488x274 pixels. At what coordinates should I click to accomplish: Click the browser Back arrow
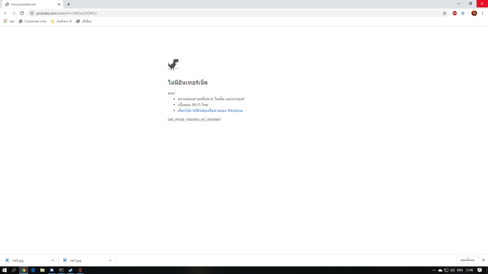(6, 13)
